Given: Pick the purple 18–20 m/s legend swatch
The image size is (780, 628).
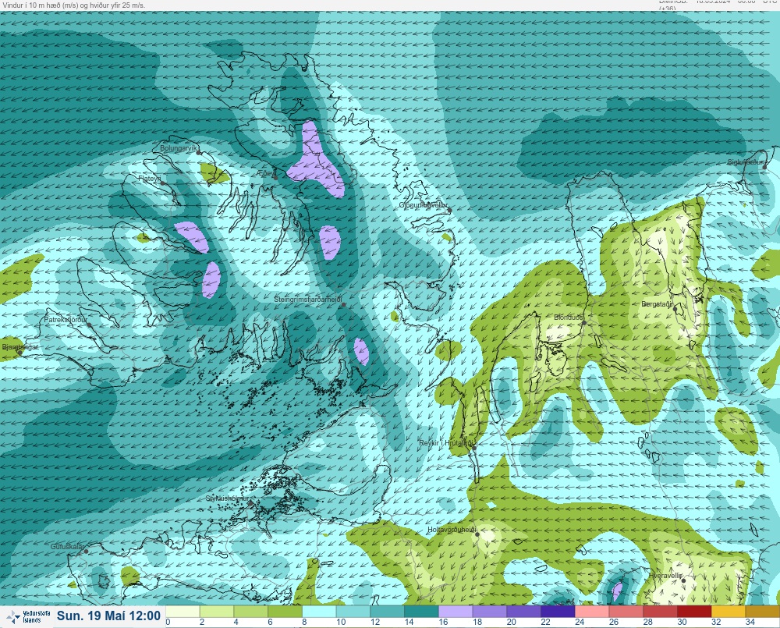Looking at the screenshot, I should [x=490, y=611].
